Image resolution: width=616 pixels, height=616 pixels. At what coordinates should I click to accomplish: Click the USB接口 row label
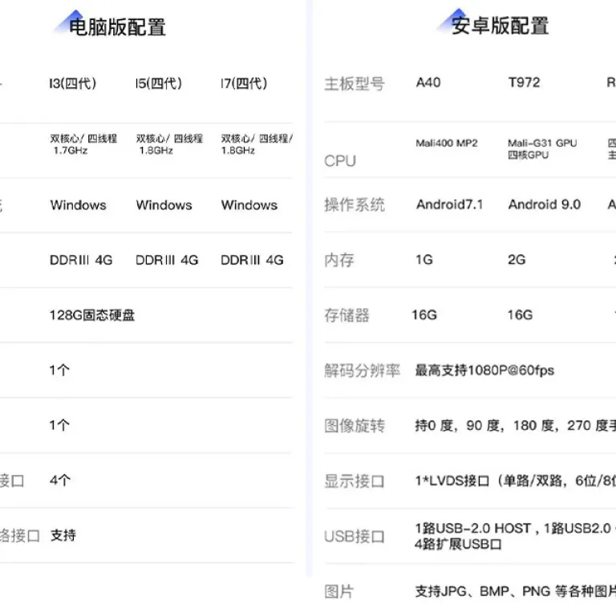tap(355, 537)
